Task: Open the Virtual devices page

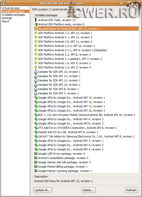Action: click(11, 8)
